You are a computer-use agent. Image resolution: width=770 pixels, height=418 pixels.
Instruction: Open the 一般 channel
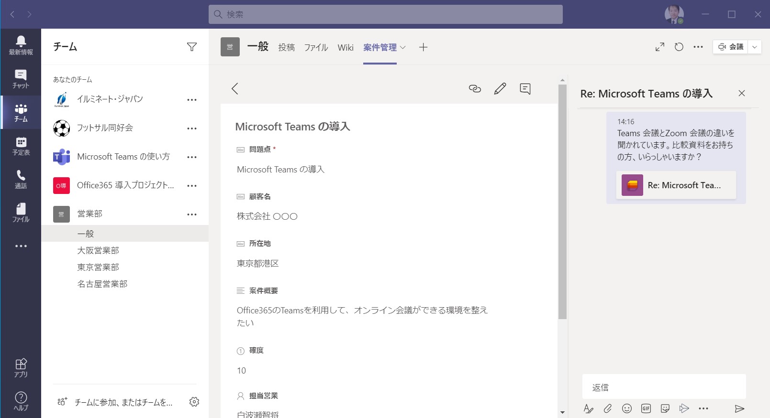tap(125, 234)
